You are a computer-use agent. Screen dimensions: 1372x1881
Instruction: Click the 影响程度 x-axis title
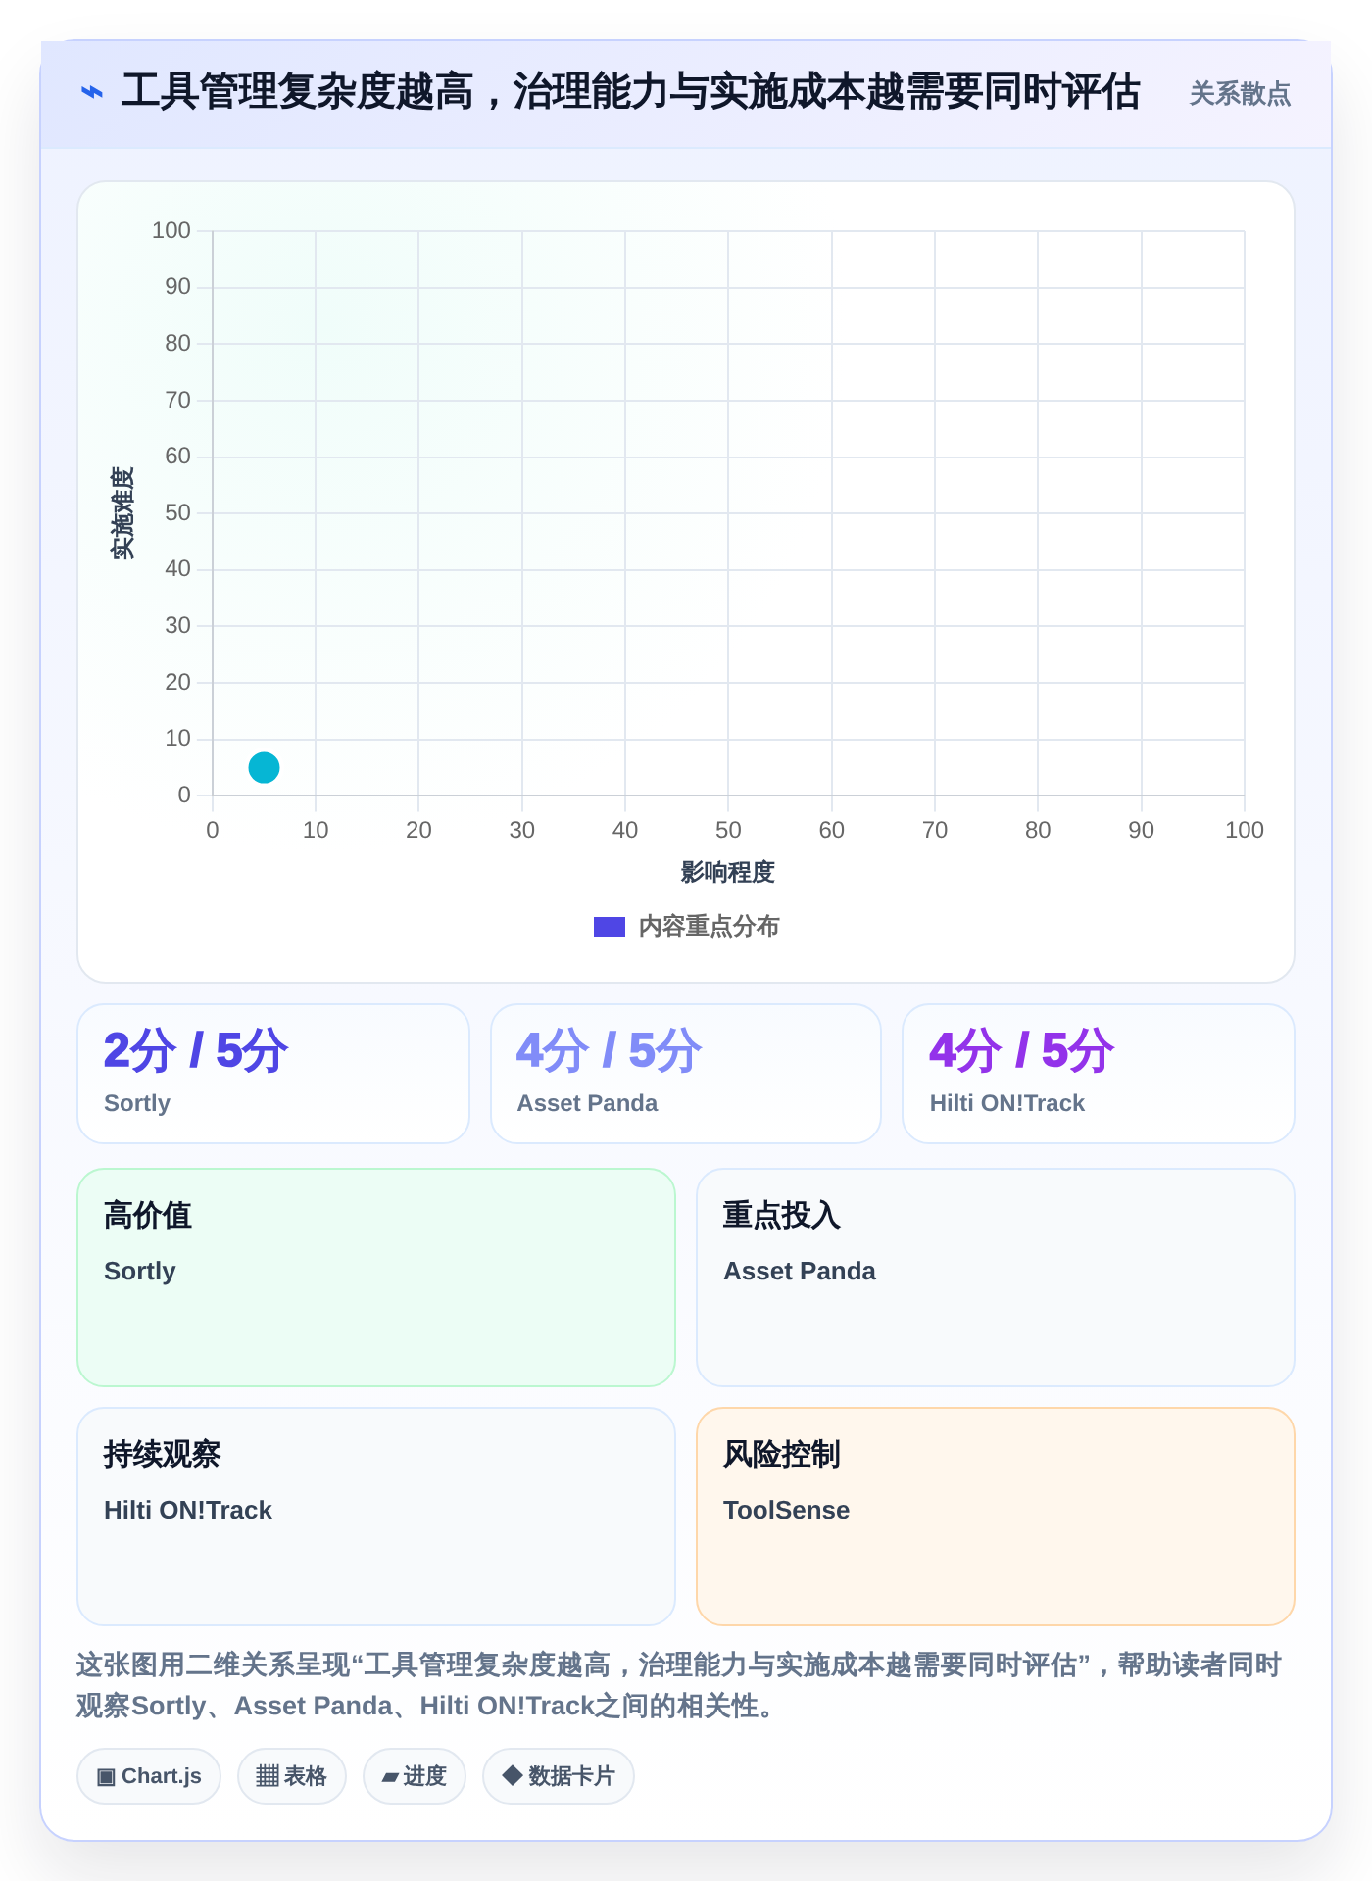[728, 872]
